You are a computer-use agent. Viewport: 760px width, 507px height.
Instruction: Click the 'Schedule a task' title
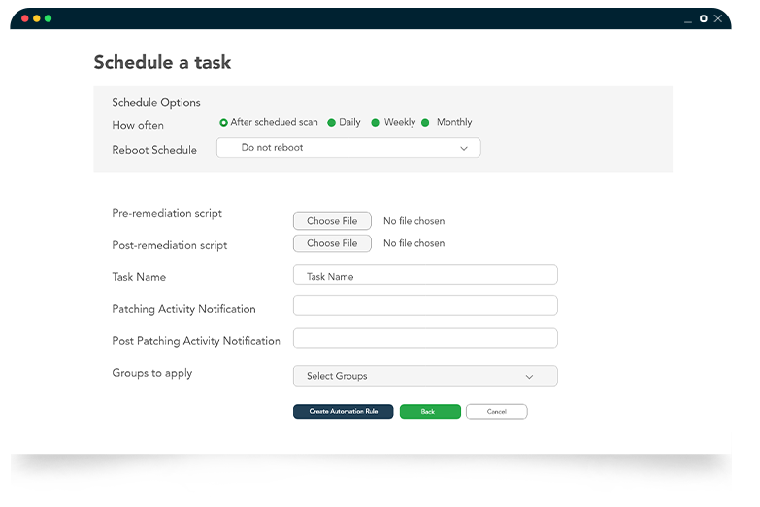(x=162, y=62)
